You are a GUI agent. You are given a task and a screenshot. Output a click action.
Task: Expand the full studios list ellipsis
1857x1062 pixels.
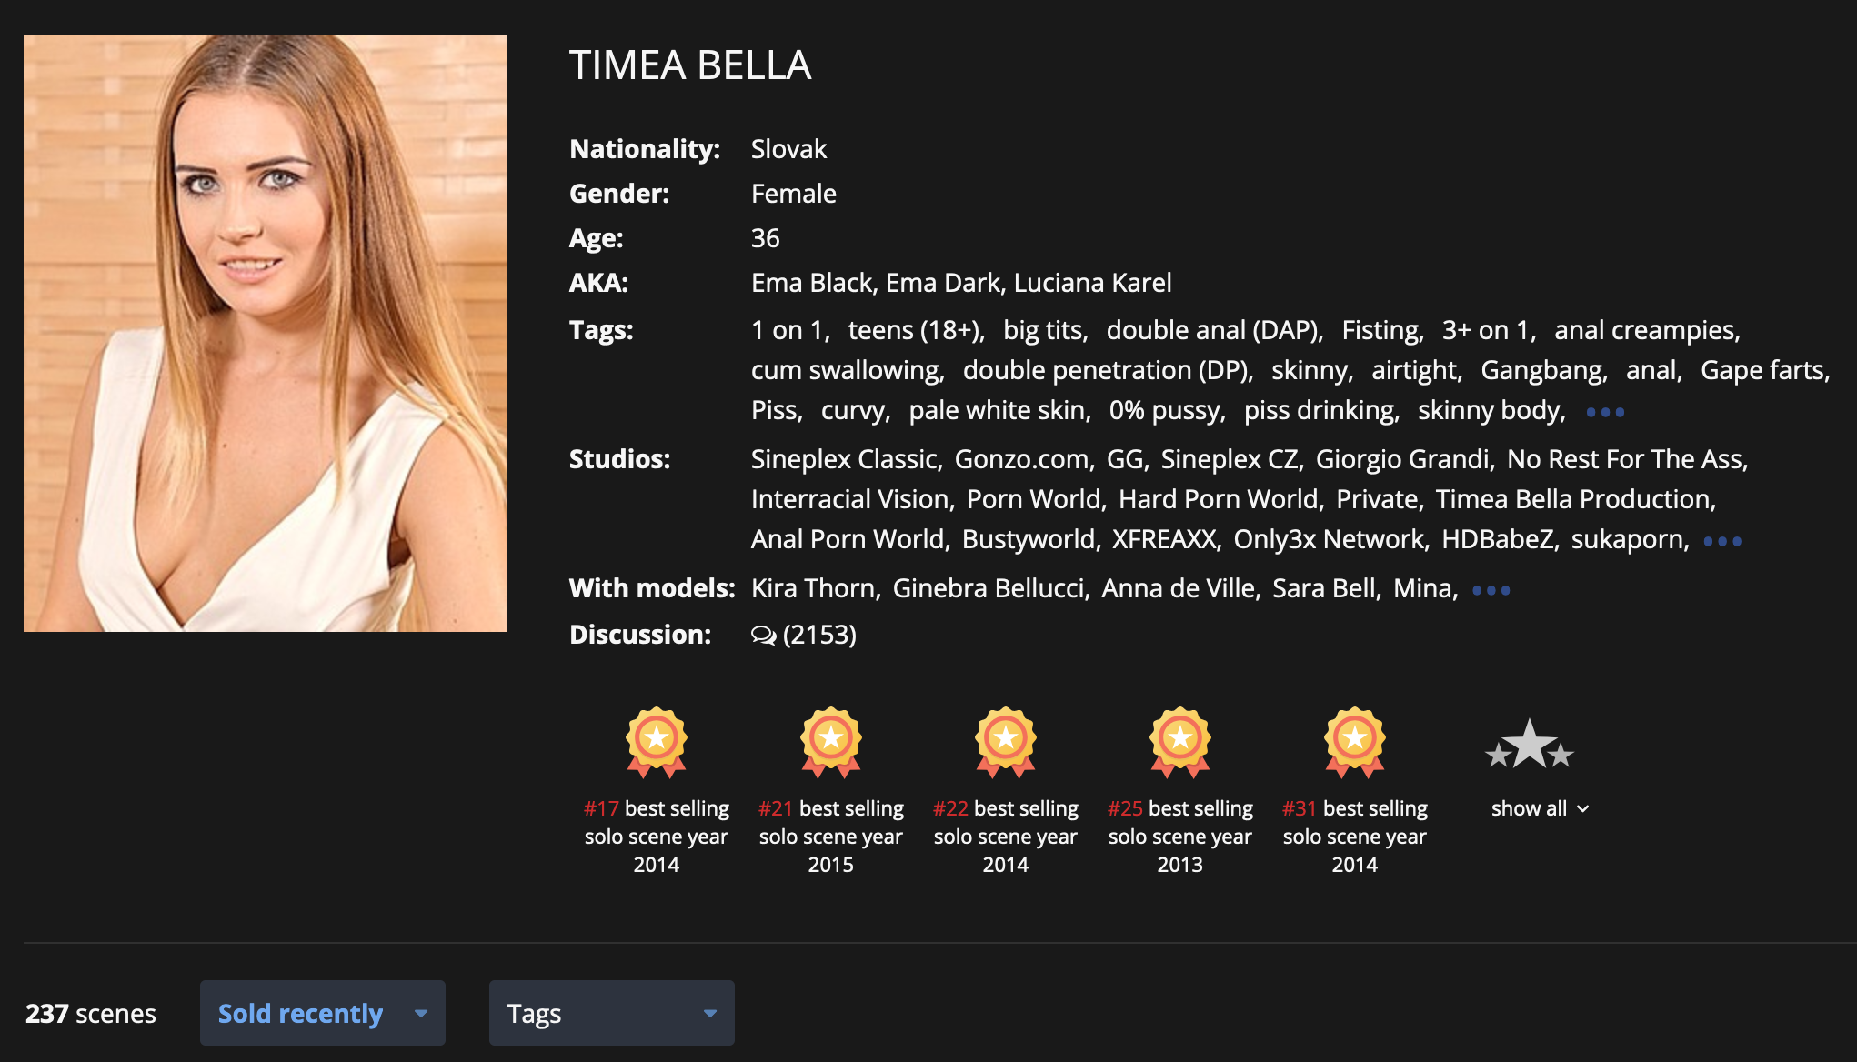1722,541
